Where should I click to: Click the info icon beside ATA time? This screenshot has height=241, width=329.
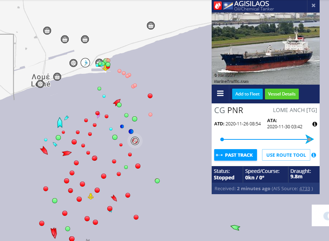[x=315, y=124]
